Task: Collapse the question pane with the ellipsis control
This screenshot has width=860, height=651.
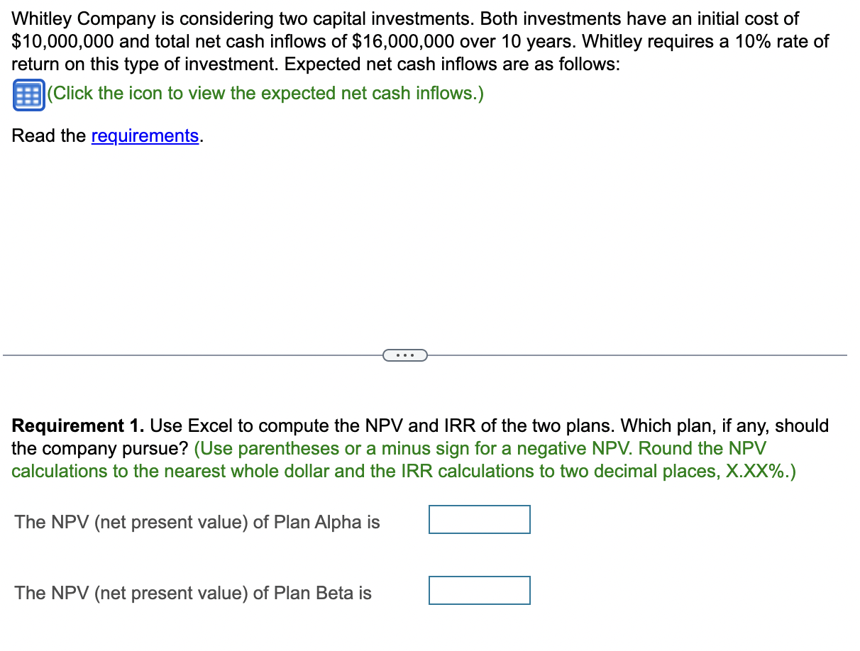Action: (405, 355)
